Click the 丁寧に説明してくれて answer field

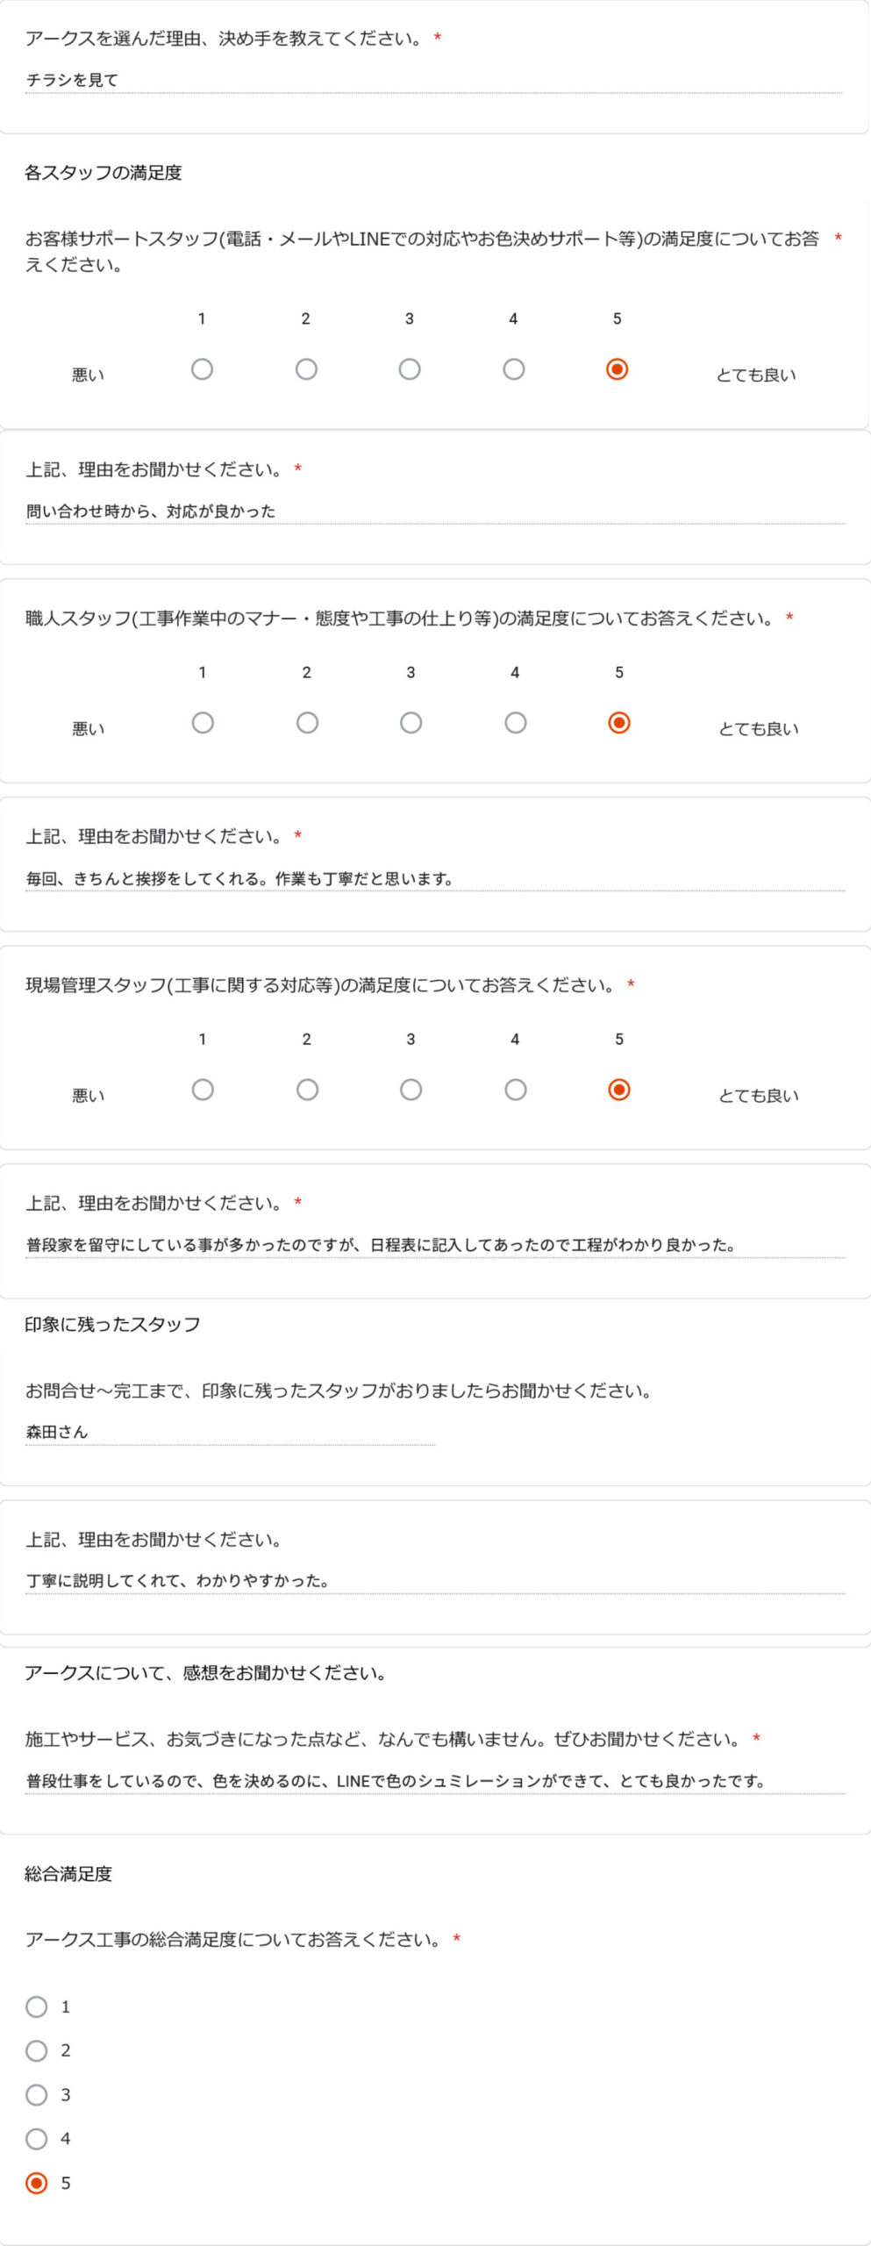point(435,1581)
